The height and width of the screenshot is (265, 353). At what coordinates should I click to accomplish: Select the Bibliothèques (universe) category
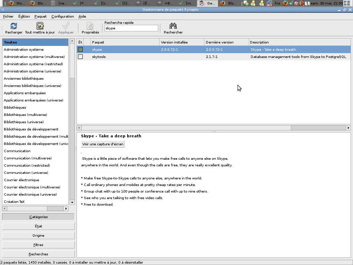pyautogui.click(x=36, y=122)
